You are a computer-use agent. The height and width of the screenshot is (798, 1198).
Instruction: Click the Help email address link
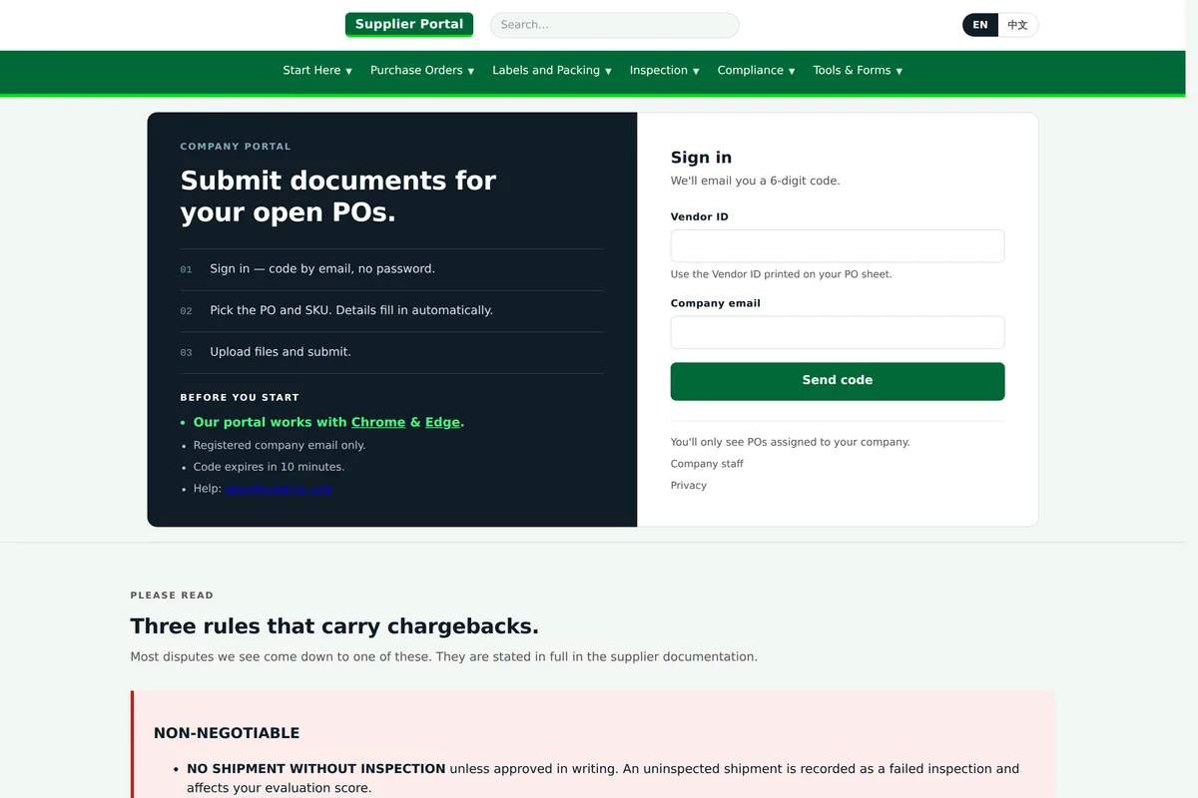pos(279,489)
